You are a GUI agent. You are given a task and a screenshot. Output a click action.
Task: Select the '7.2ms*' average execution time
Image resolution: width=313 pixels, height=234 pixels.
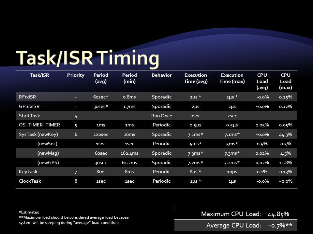click(x=195, y=162)
